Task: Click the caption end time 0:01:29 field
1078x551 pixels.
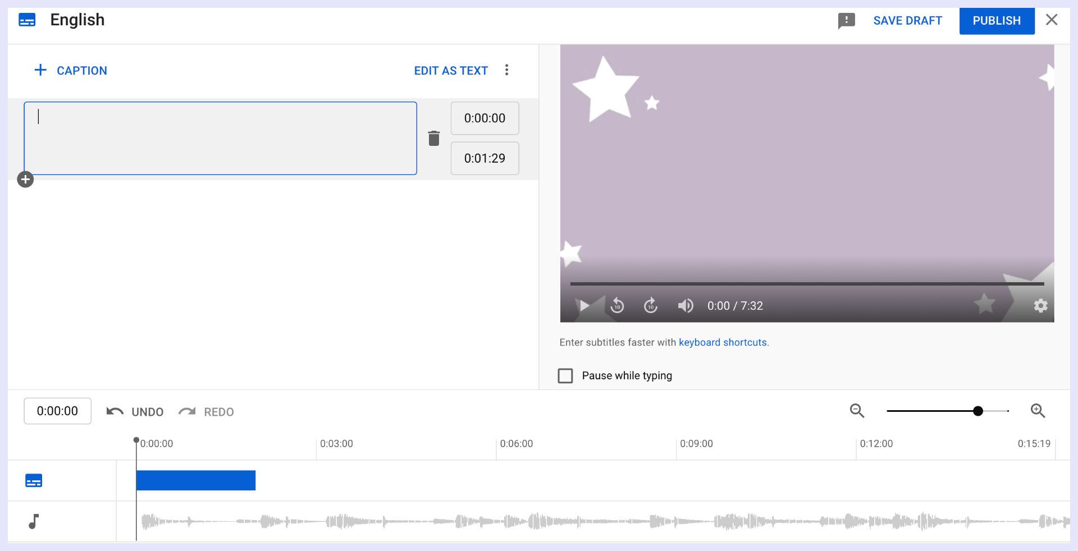Action: (x=485, y=158)
